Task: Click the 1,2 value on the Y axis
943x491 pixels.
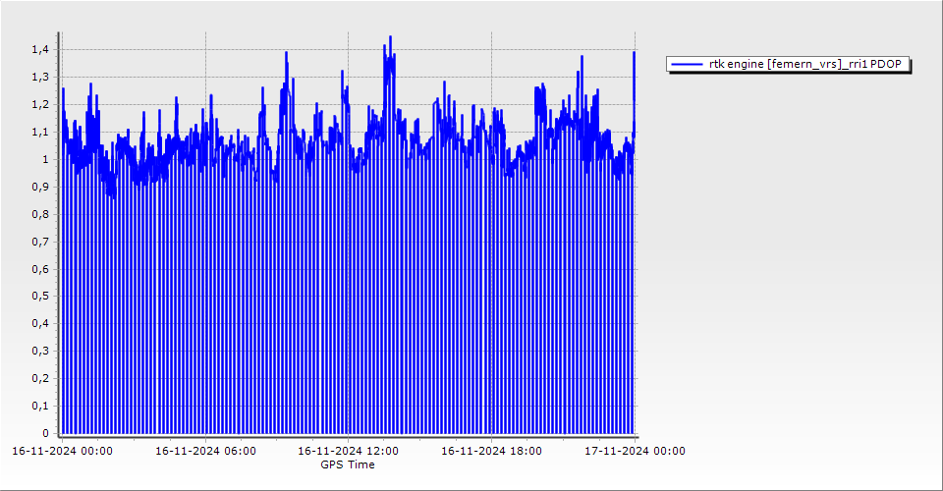Action: tap(40, 104)
